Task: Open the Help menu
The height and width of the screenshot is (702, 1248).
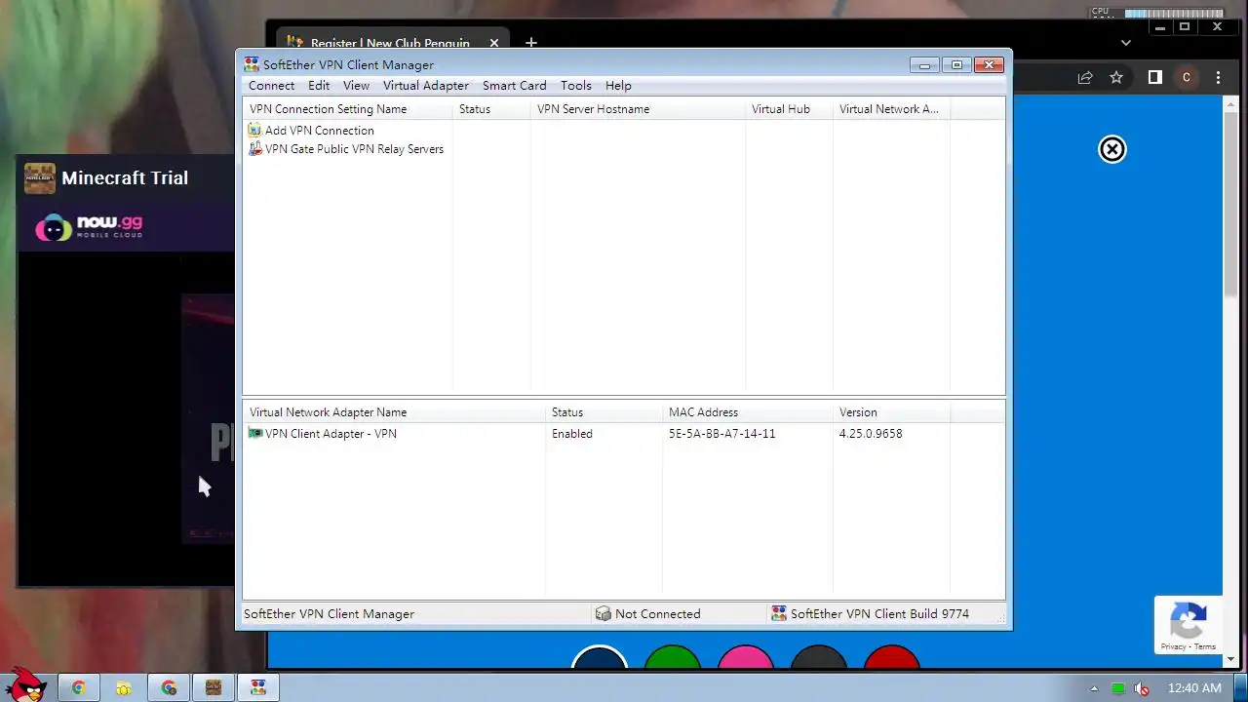Action: click(618, 86)
